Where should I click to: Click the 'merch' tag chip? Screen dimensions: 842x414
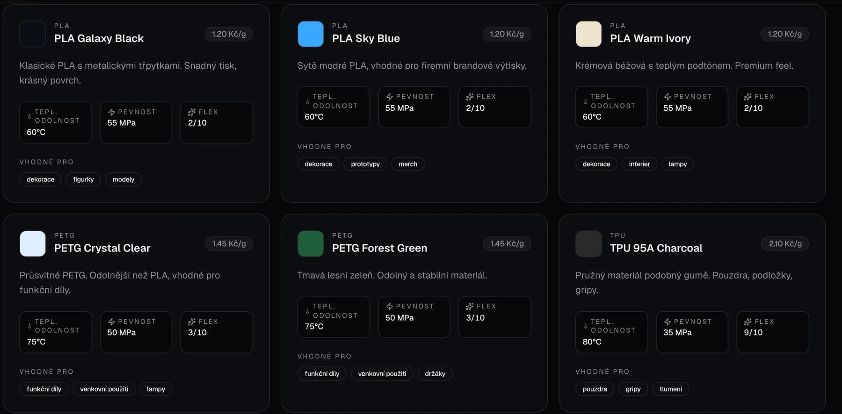408,164
